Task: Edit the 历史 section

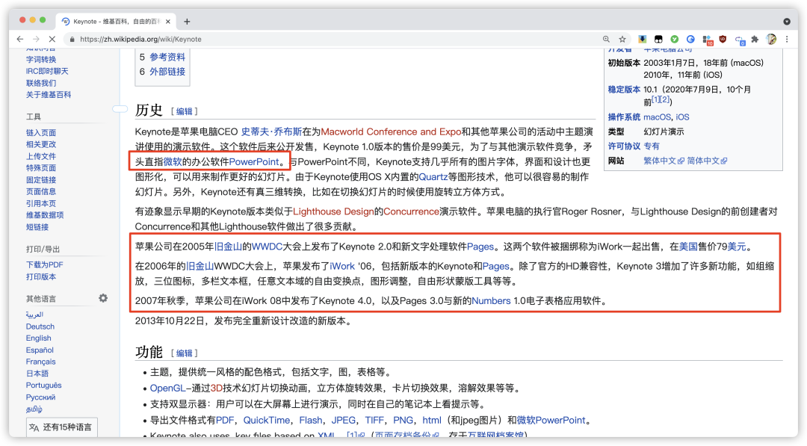Action: point(185,111)
